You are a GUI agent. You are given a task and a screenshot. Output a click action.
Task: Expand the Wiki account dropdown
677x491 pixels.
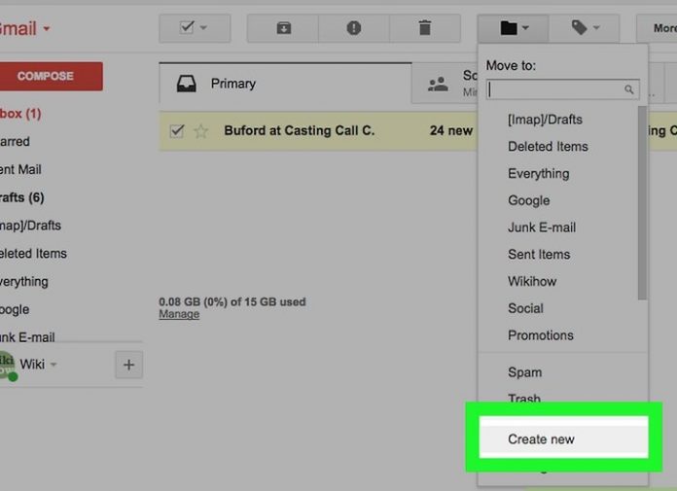pyautogui.click(x=53, y=366)
